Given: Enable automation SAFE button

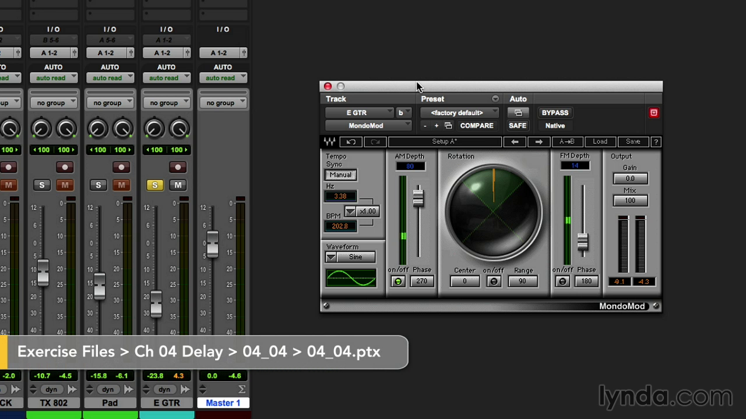Looking at the screenshot, I should 518,126.
